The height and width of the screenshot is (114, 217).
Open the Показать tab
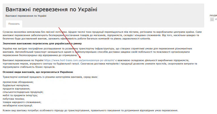14,24
